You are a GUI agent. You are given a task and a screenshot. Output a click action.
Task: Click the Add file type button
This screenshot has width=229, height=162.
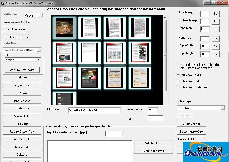(153, 143)
